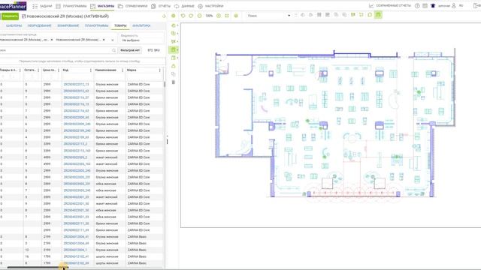Click the bring-forward layer icon

pos(302,15)
